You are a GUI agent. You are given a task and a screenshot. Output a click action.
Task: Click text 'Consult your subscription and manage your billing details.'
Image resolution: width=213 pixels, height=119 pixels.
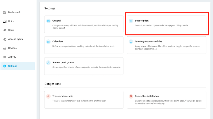[x=162, y=25]
